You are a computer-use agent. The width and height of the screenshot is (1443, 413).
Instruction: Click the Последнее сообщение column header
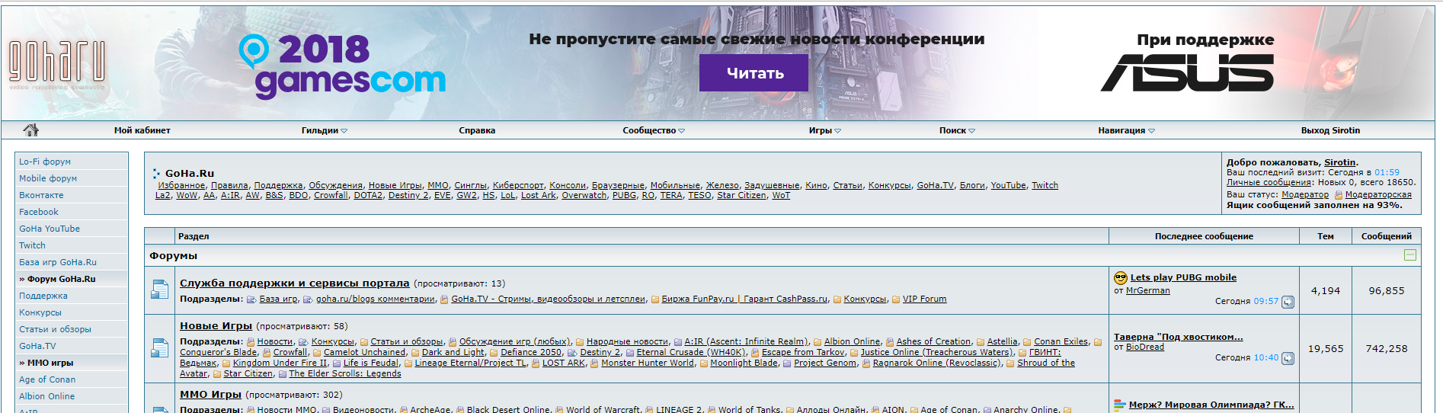point(1204,236)
